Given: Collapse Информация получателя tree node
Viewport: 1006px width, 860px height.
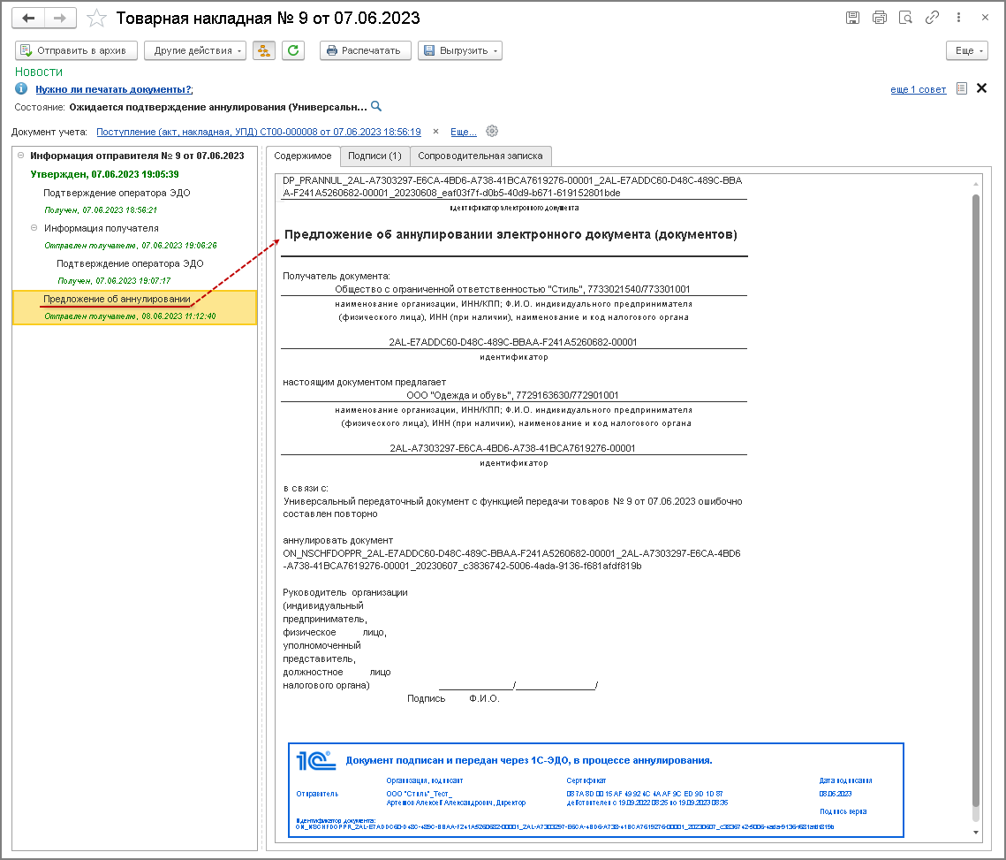Looking at the screenshot, I should (x=34, y=228).
